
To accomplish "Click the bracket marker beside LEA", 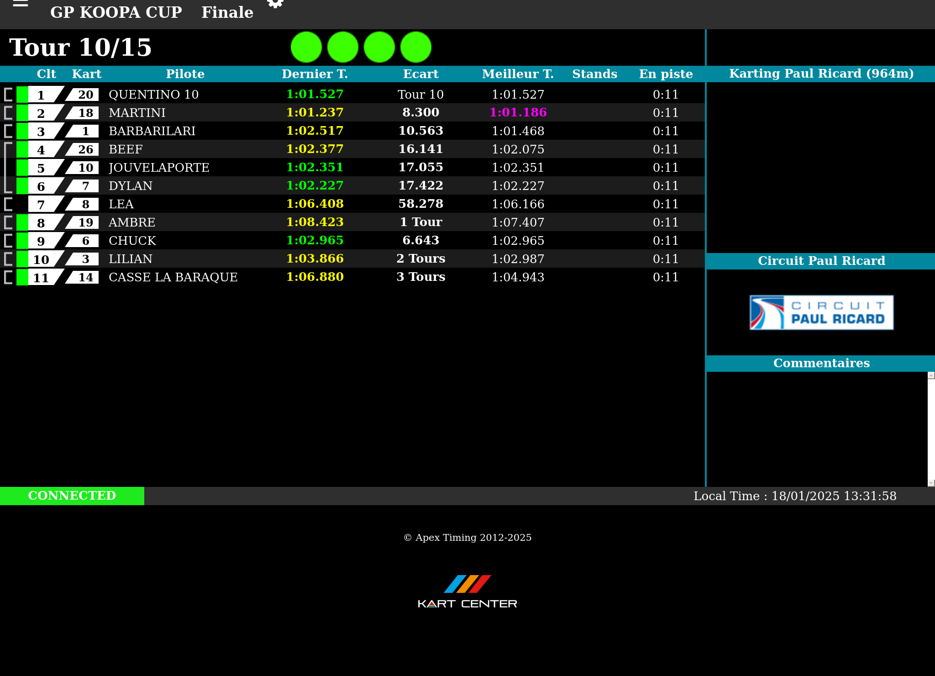I will click(x=8, y=204).
